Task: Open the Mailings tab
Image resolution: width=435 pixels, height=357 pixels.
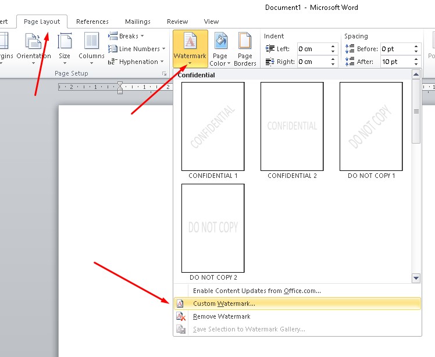Action: [x=138, y=22]
